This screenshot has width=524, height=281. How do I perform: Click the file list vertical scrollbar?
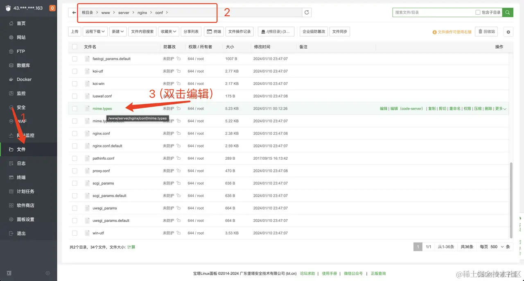point(511,200)
